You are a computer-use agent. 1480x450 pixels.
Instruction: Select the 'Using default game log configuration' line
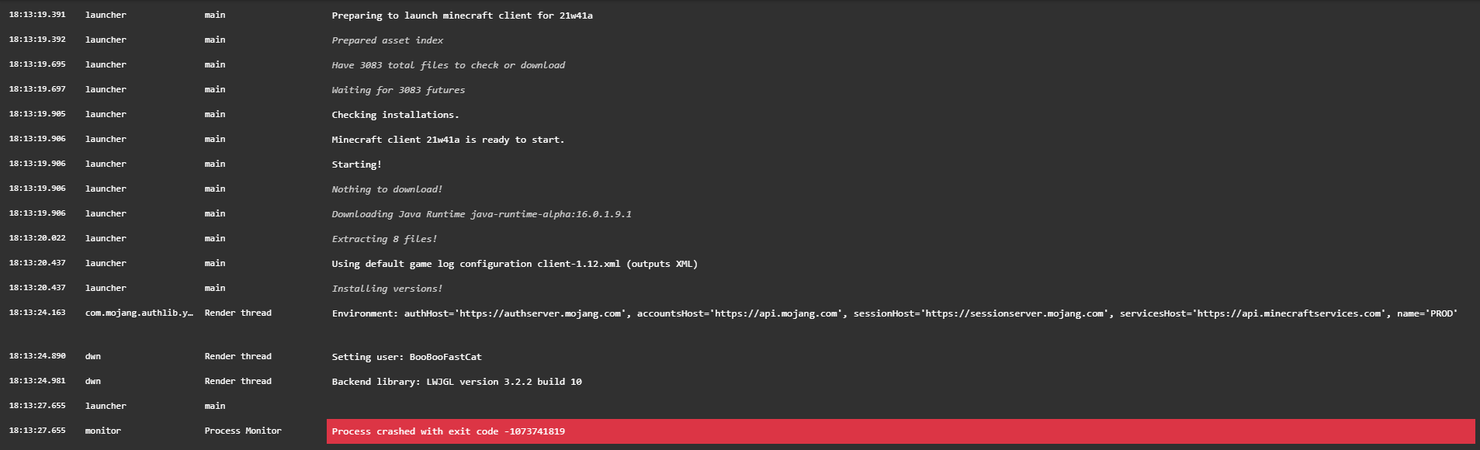[515, 264]
